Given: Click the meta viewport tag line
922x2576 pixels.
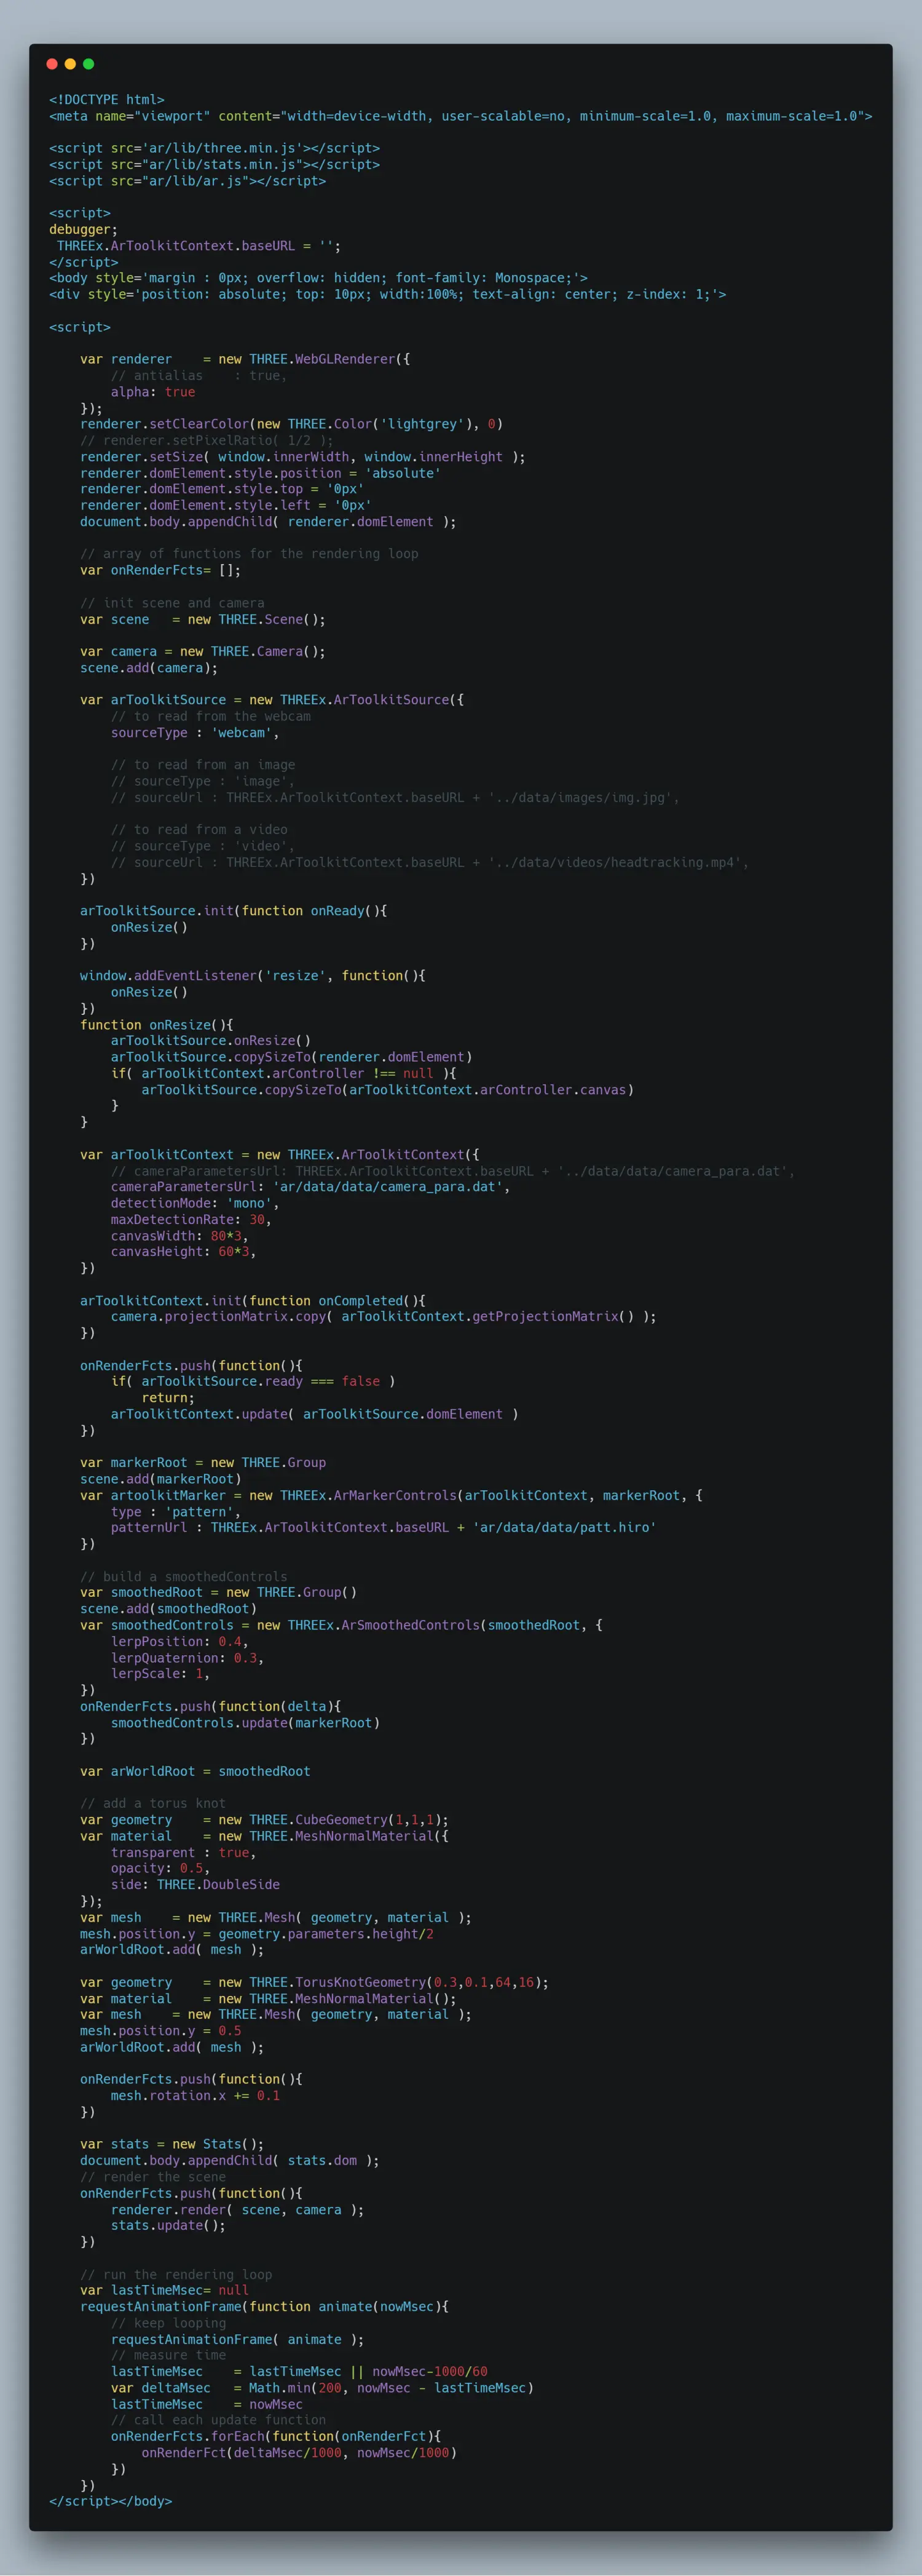Looking at the screenshot, I should point(460,116).
